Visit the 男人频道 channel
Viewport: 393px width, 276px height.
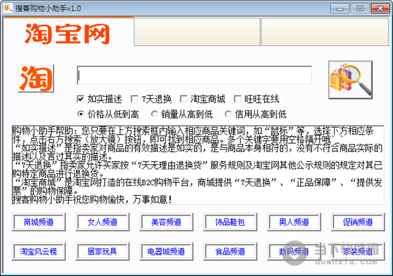(x=294, y=222)
